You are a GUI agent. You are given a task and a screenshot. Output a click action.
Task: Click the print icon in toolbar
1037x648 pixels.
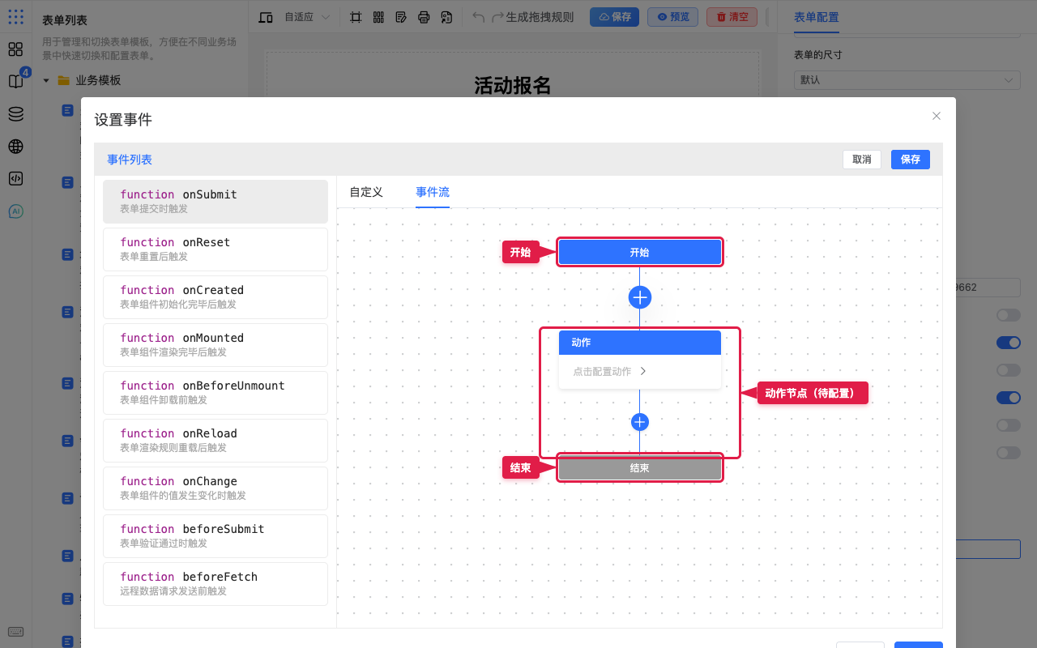[x=424, y=17]
